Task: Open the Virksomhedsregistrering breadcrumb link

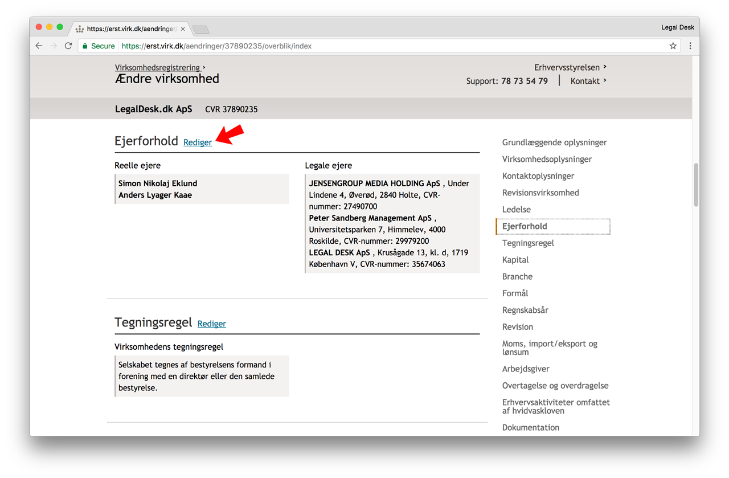Action: coord(160,67)
